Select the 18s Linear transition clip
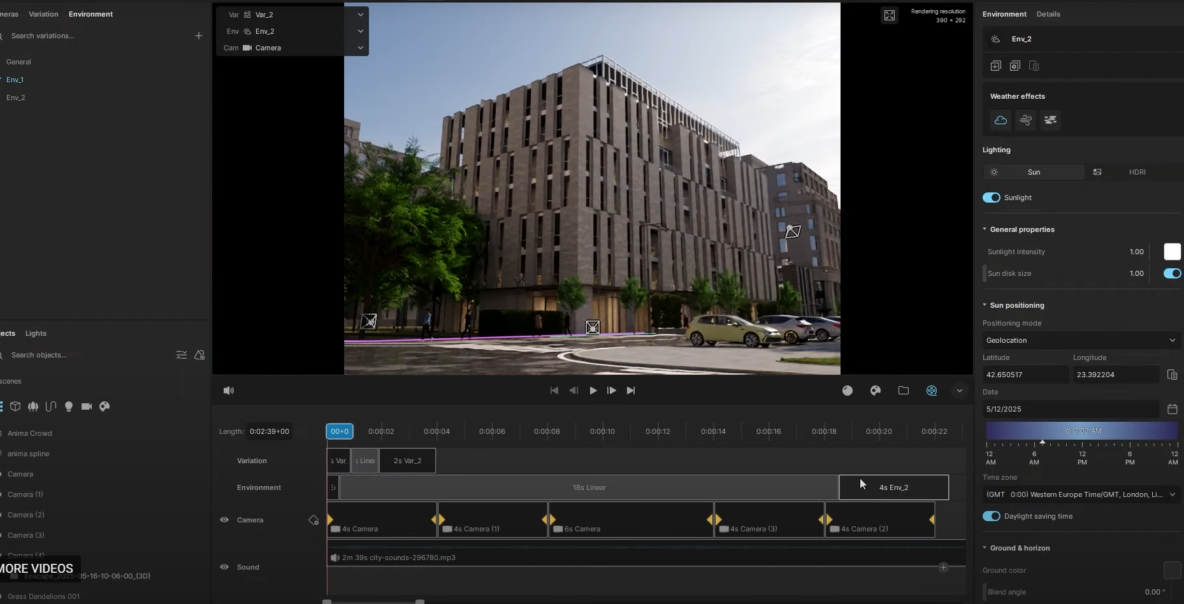Image resolution: width=1184 pixels, height=604 pixels. pos(589,487)
